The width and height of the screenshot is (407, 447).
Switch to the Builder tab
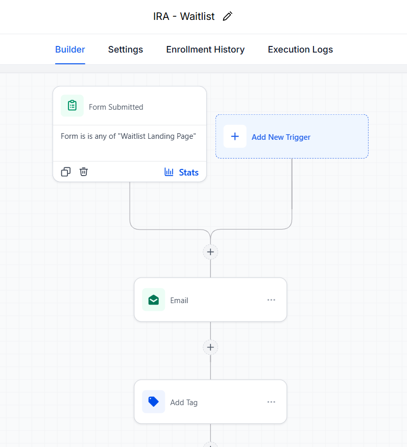pyautogui.click(x=70, y=49)
